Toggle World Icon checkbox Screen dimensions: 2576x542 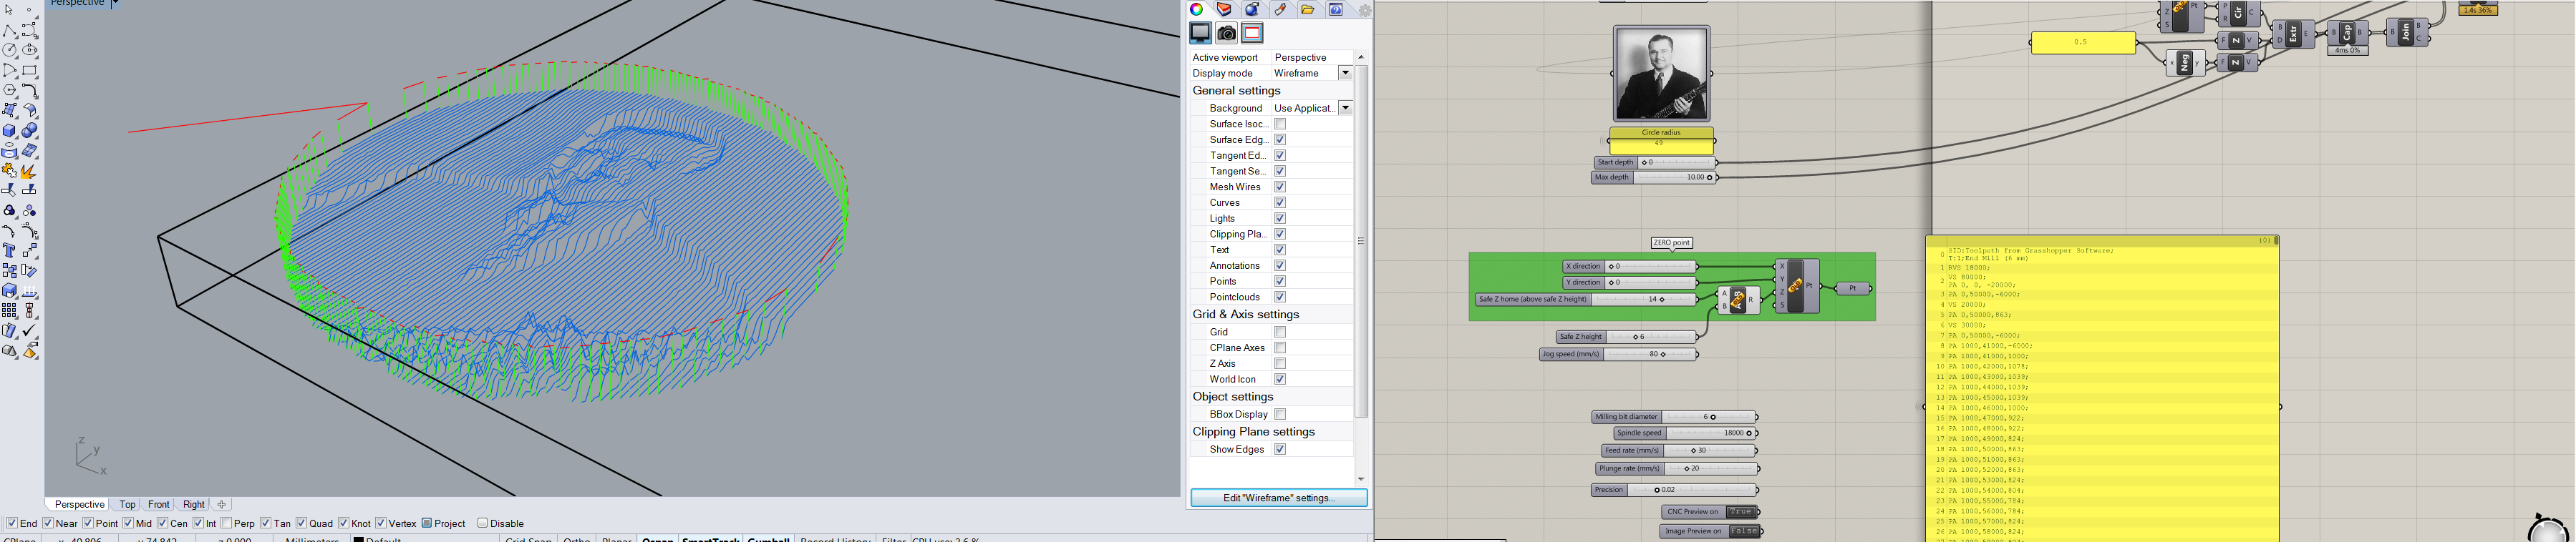pyautogui.click(x=1279, y=379)
